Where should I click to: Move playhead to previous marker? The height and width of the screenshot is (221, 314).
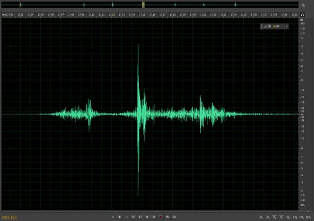pos(133,217)
